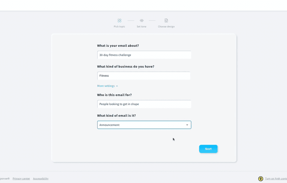Viewport: 287px width, 183px height.
Task: Click the Fitness business type field
Action: pos(143,76)
